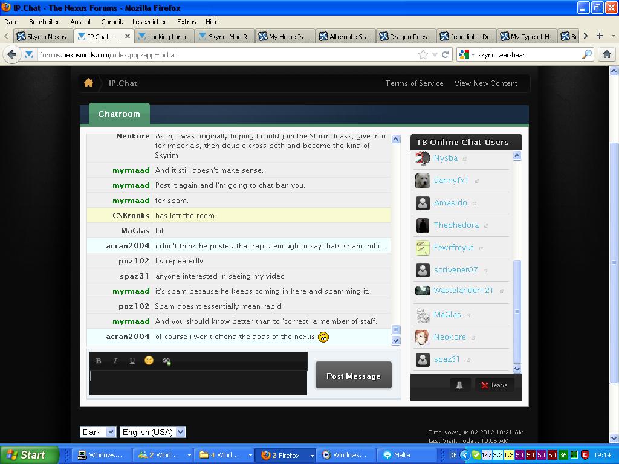Open MaGlas's user menu icon
The width and height of the screenshot is (619, 464).
coord(468,315)
